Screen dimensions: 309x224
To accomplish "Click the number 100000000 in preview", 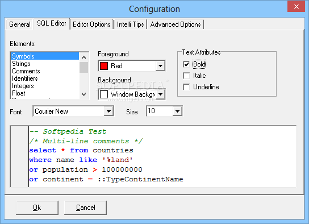I will pos(122,169).
